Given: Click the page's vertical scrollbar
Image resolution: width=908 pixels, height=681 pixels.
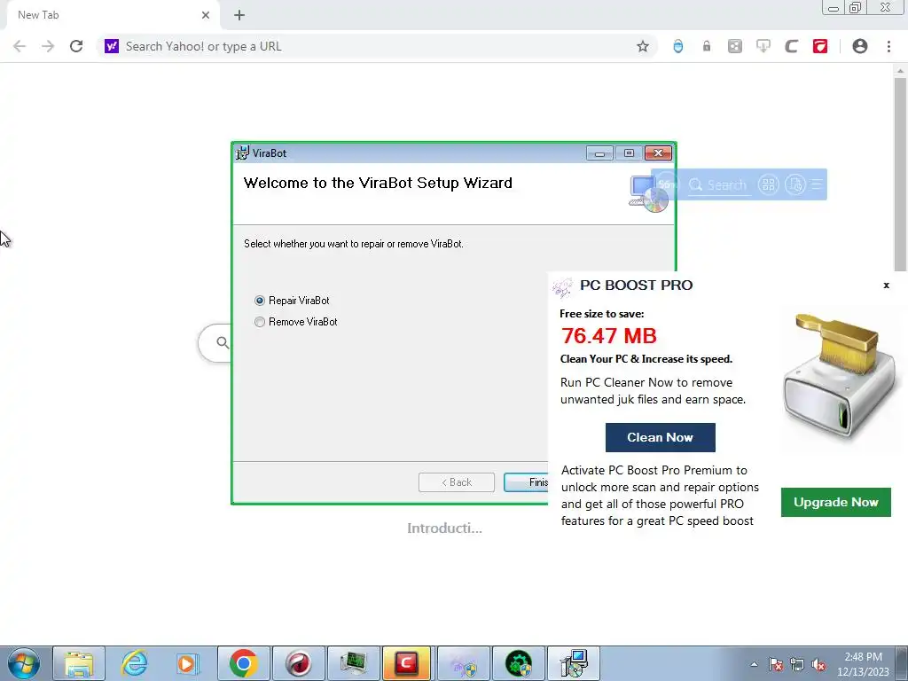Looking at the screenshot, I should click(900, 174).
